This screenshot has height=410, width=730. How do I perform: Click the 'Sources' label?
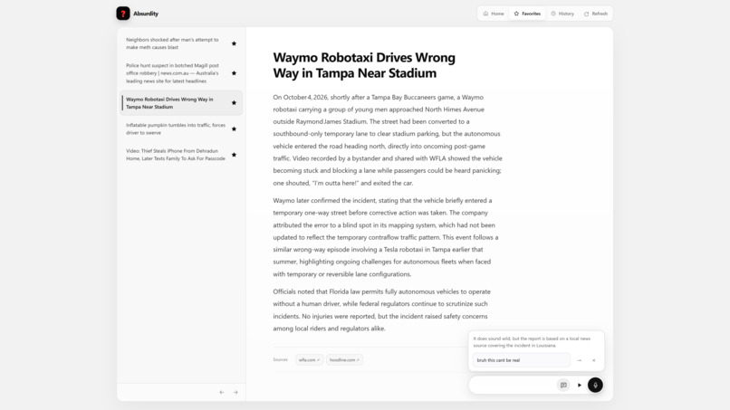(280, 359)
